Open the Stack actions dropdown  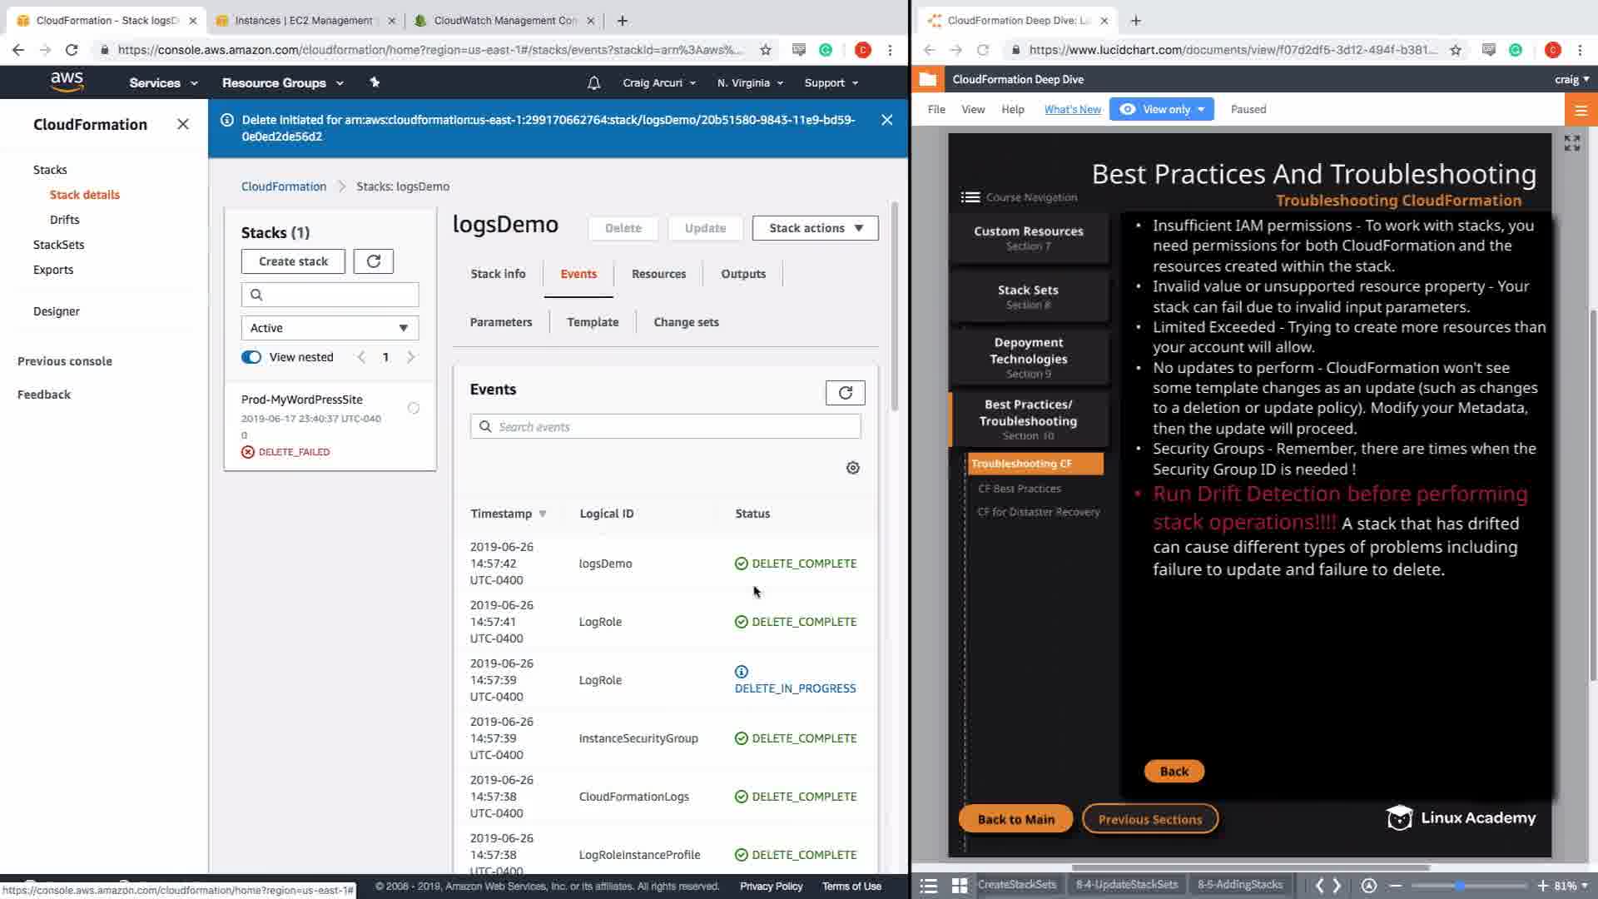point(815,228)
